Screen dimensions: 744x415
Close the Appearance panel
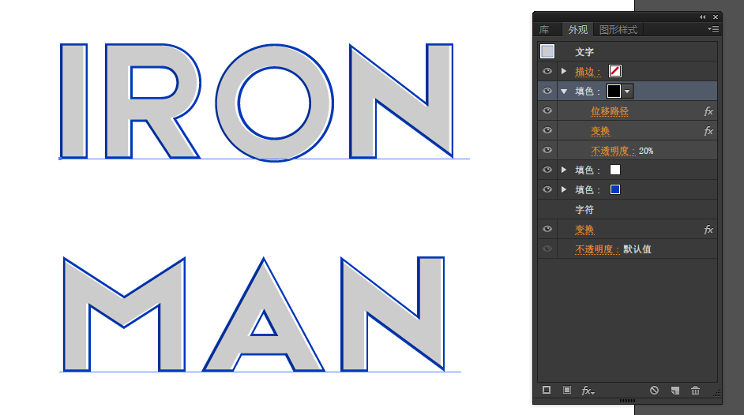716,17
